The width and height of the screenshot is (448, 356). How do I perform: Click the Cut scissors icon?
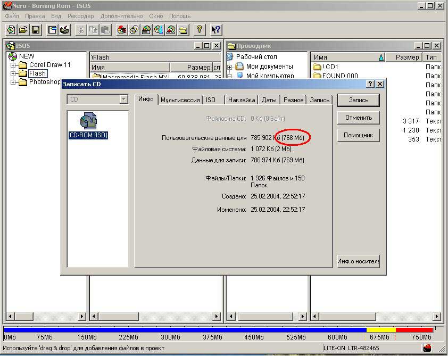tap(81, 30)
